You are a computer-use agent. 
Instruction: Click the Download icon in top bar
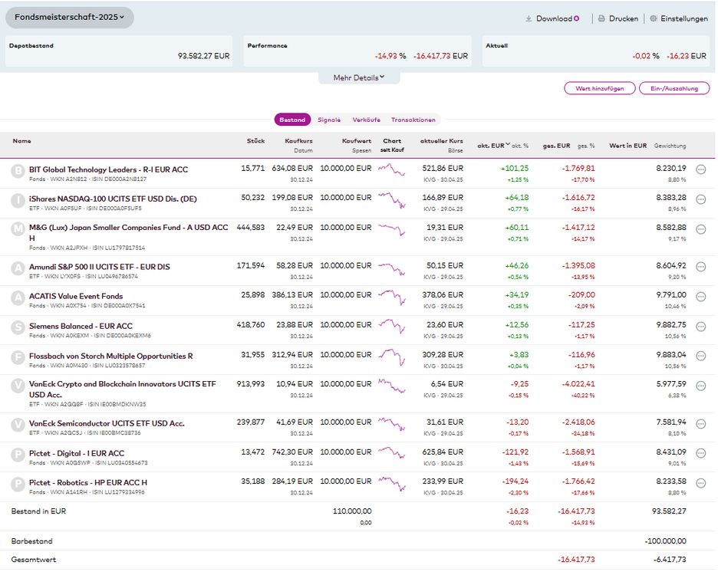[x=529, y=18]
